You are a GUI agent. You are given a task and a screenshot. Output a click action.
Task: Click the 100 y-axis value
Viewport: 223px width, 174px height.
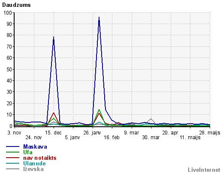pos(8,12)
